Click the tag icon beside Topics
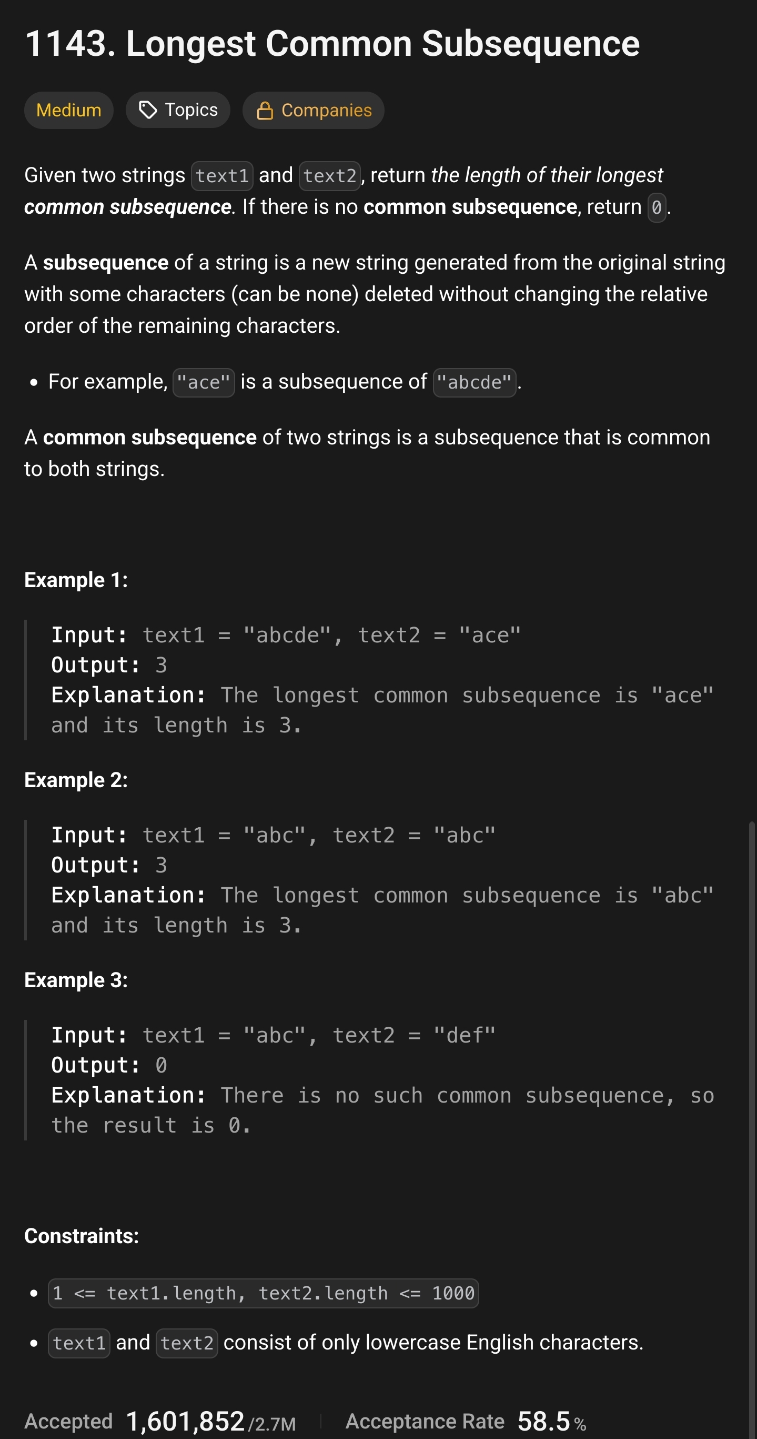 coord(147,110)
